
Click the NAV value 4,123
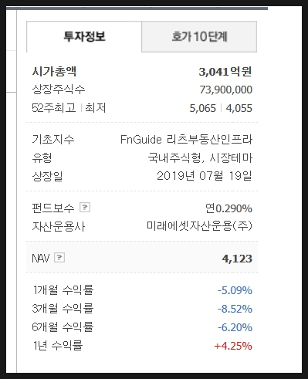237,259
